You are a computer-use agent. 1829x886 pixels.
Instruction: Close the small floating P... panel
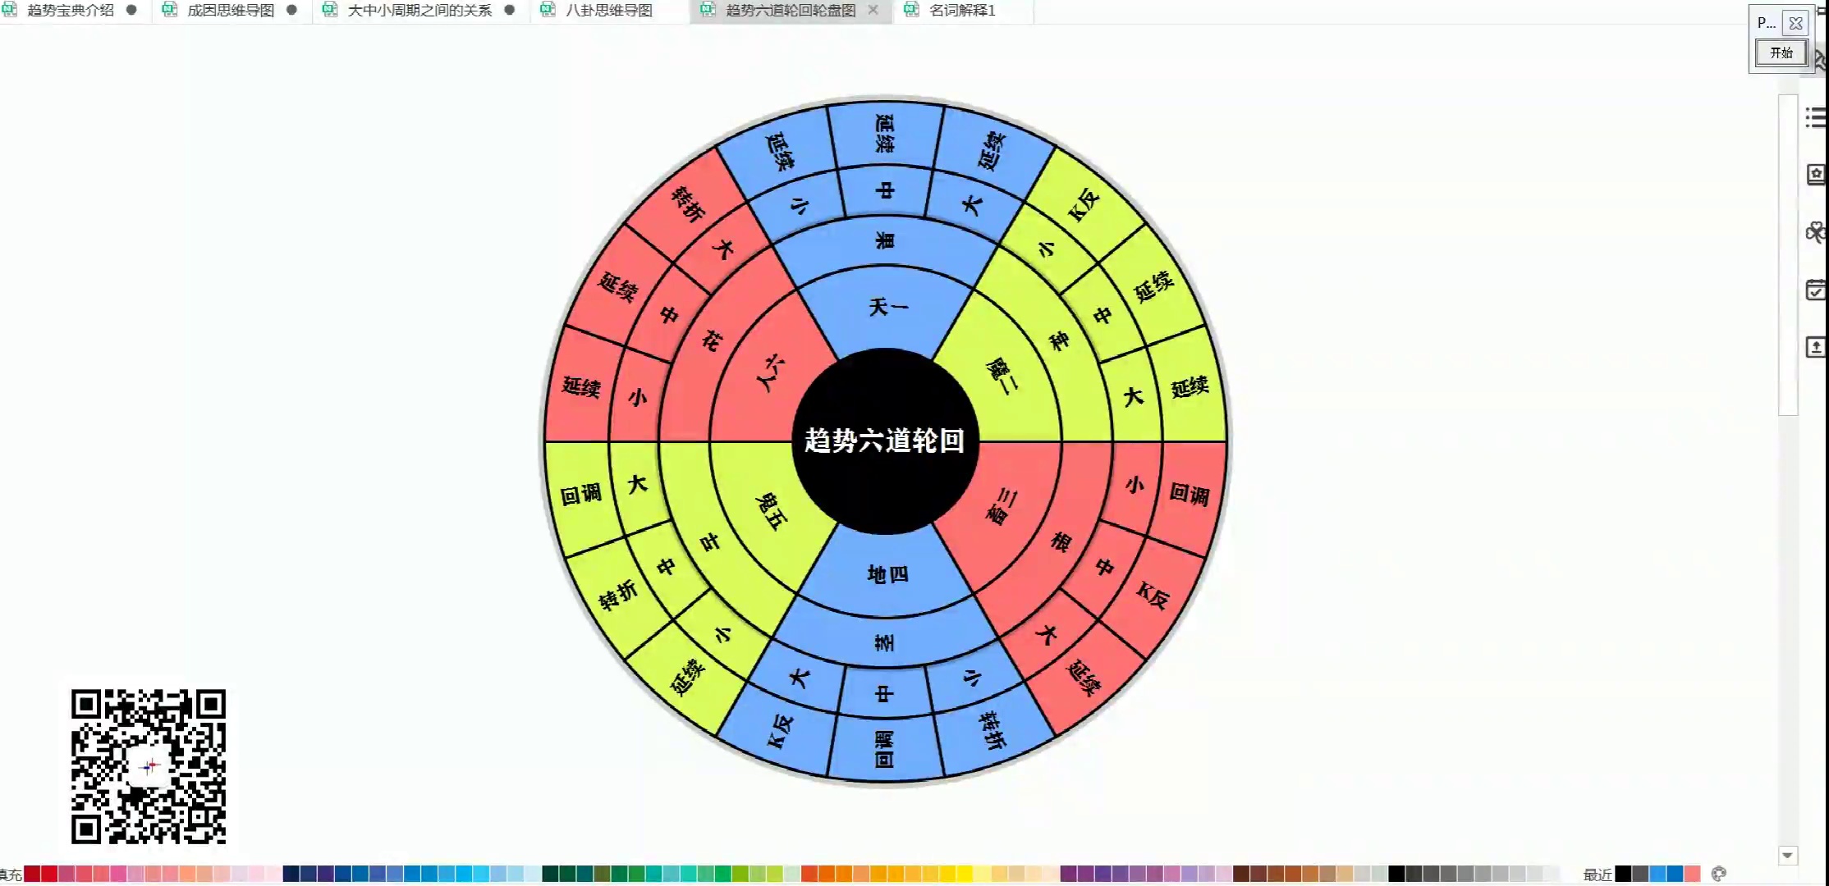(x=1796, y=23)
